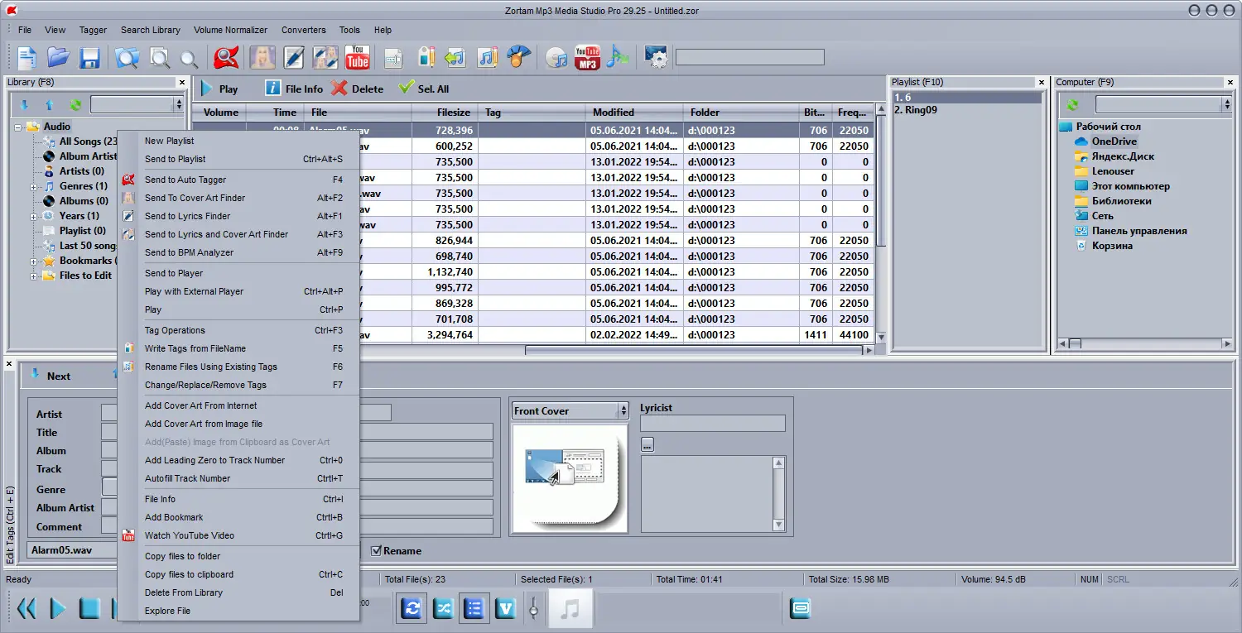
Task: Open the settings gear monitor icon
Action: [x=656, y=57]
